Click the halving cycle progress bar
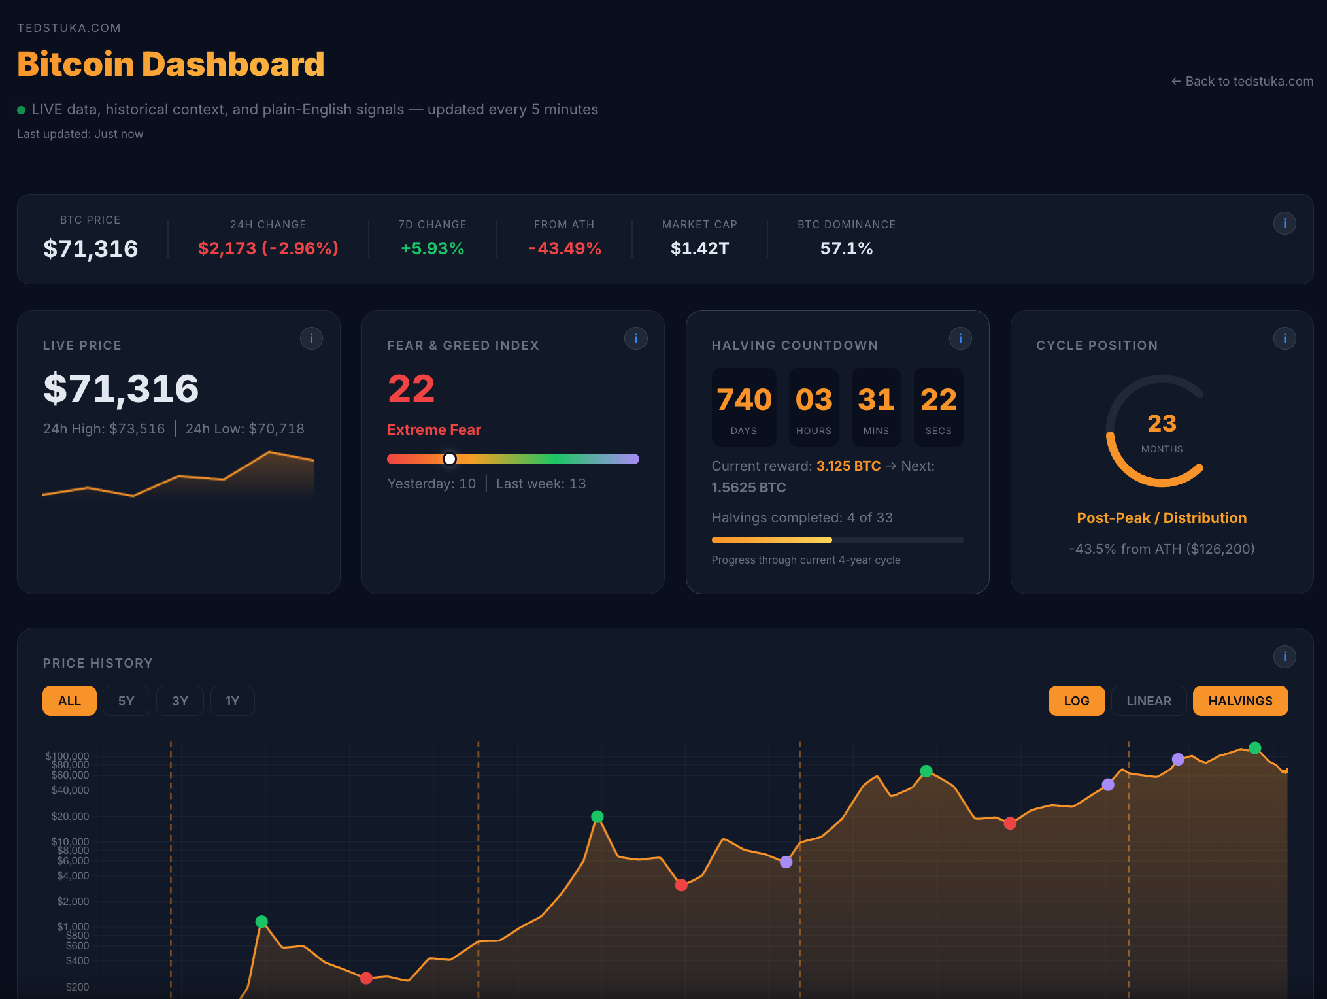Screen dimensions: 1327x999 tap(837, 540)
